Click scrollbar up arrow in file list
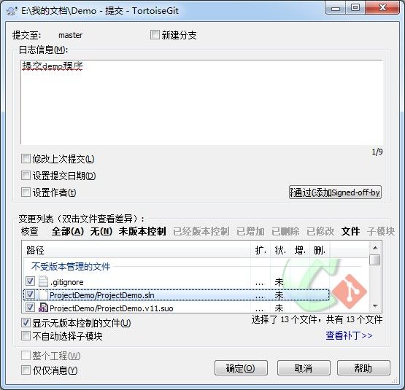405x390 pixels. [375, 248]
